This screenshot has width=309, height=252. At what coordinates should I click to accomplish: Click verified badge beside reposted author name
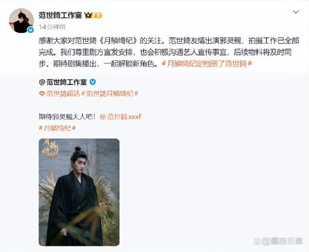pyautogui.click(x=93, y=82)
